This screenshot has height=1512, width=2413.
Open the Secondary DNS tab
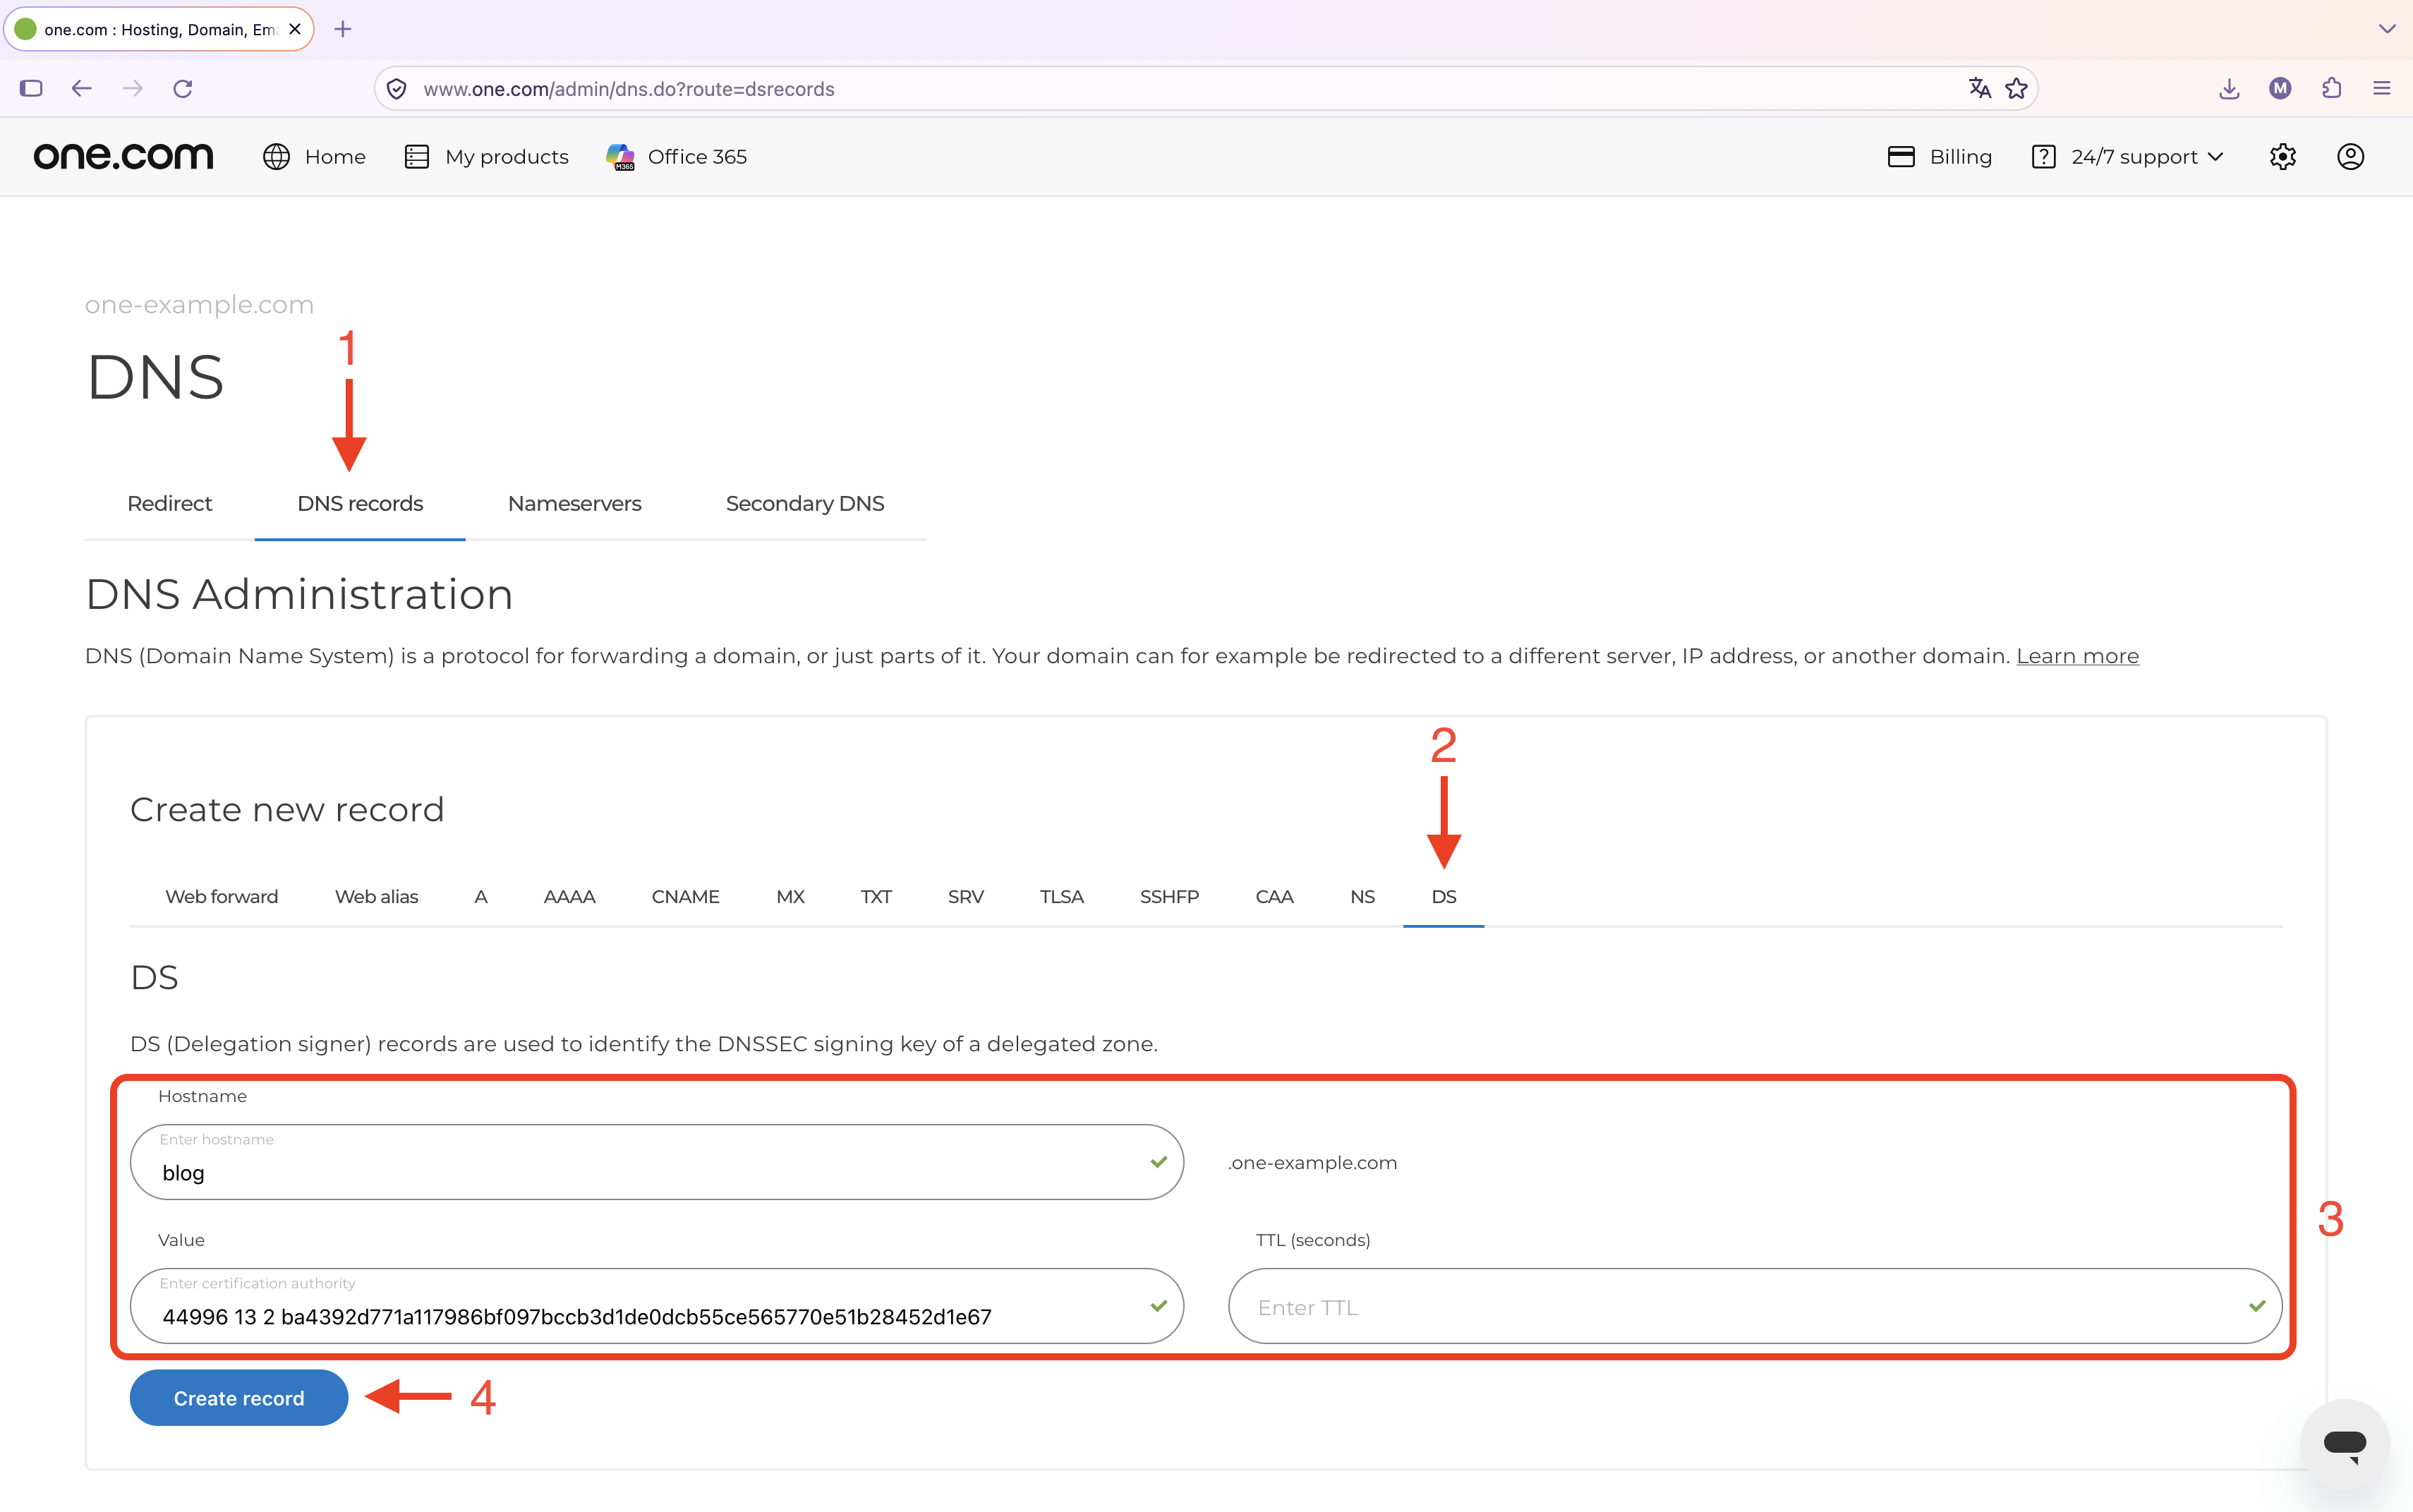click(x=805, y=503)
